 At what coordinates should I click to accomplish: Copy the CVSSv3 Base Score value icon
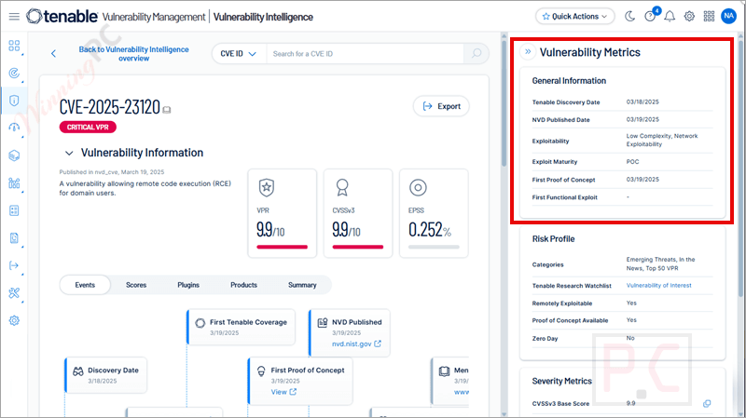[x=707, y=403]
